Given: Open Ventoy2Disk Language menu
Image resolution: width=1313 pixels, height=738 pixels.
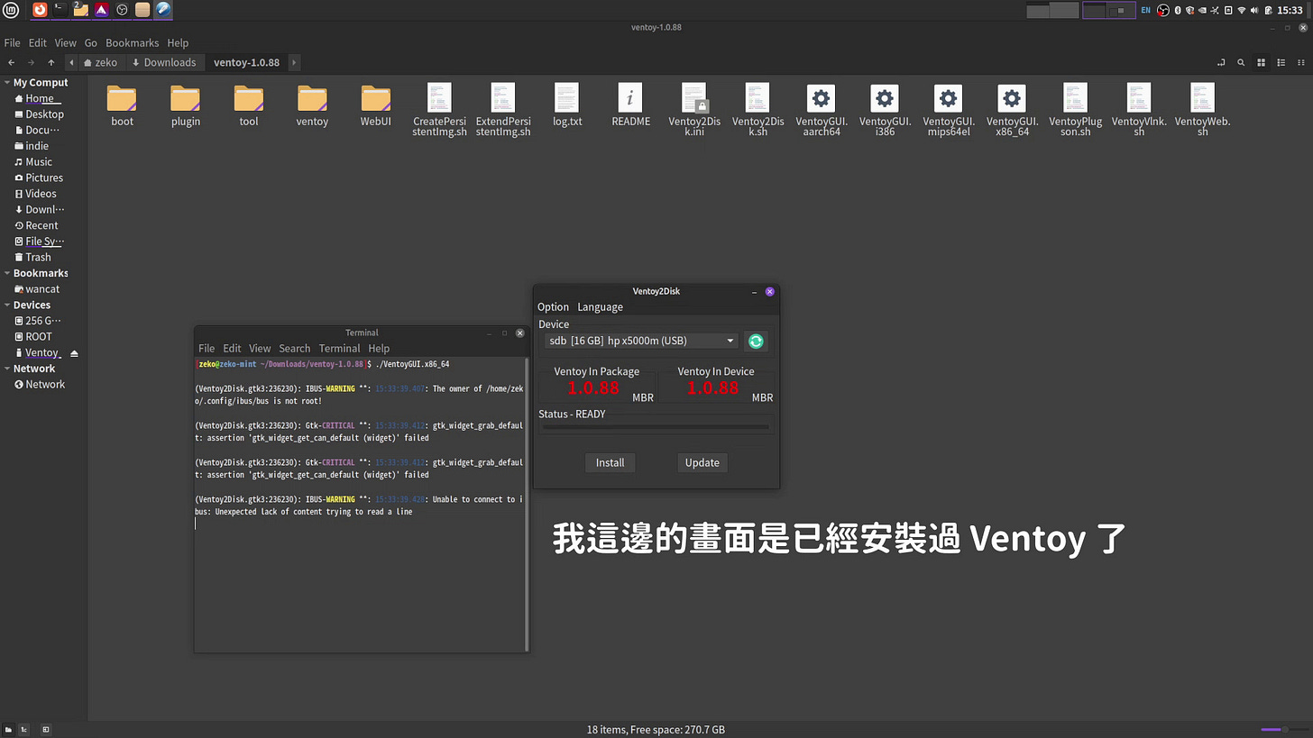Looking at the screenshot, I should click(600, 306).
